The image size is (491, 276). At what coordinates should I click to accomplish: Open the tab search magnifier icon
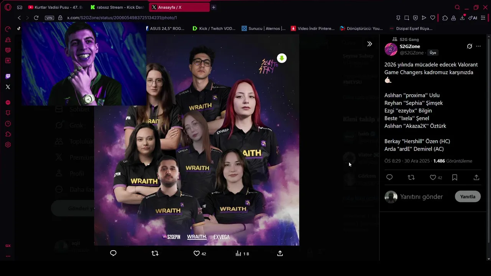(457, 7)
